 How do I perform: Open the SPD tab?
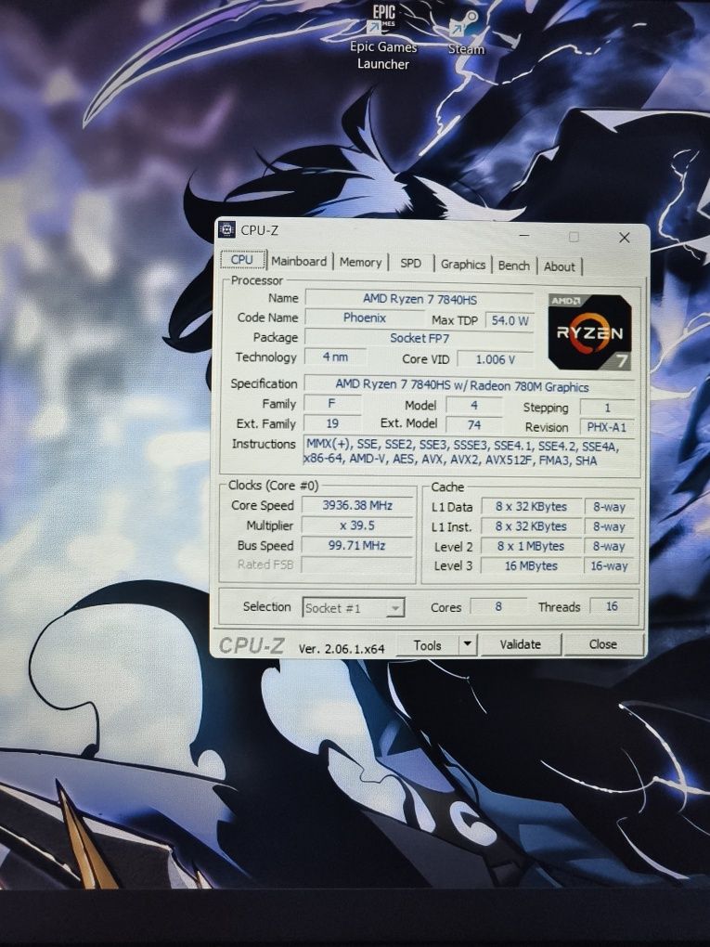coord(410,264)
